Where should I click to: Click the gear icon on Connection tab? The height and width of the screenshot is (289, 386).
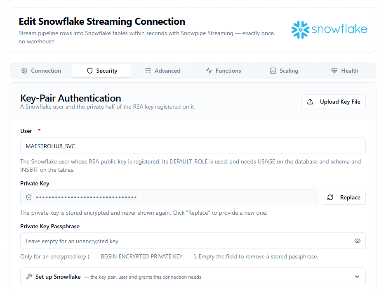pyautogui.click(x=24, y=71)
